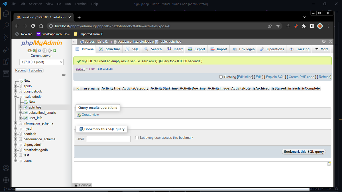Expand the apidb database node

pos(15,86)
